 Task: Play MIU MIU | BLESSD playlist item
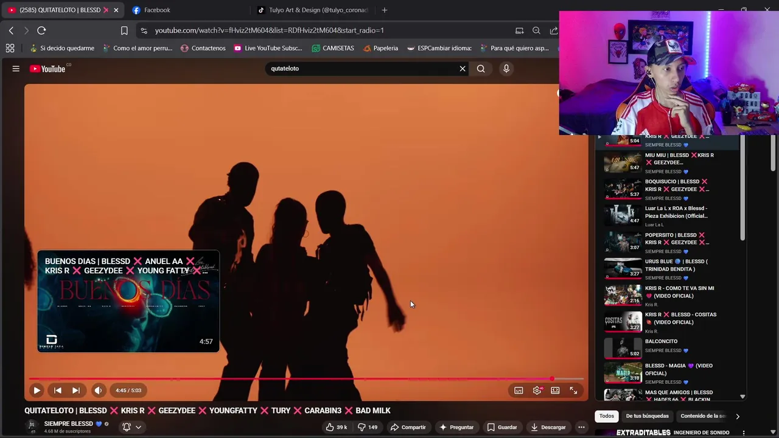tap(667, 163)
